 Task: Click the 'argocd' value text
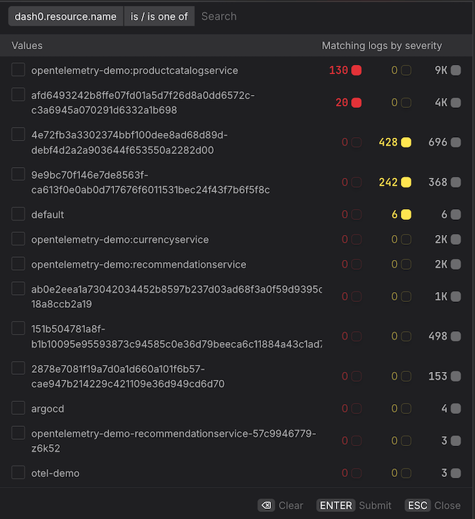(x=47, y=409)
